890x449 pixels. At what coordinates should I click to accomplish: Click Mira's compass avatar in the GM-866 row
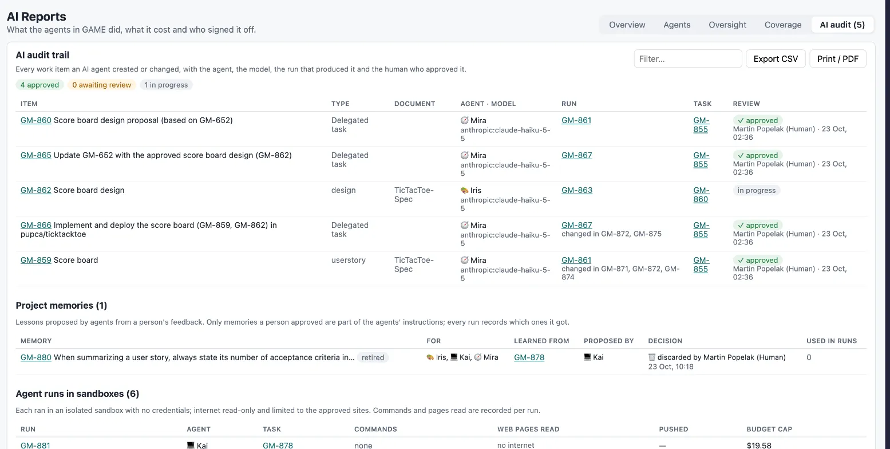pos(464,226)
